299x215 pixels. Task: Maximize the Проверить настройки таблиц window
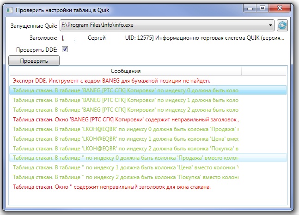click(x=262, y=8)
